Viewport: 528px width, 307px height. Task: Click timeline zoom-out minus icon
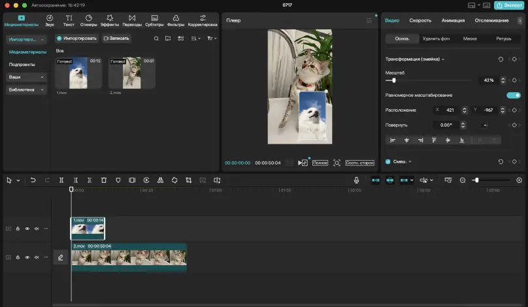pyautogui.click(x=463, y=180)
